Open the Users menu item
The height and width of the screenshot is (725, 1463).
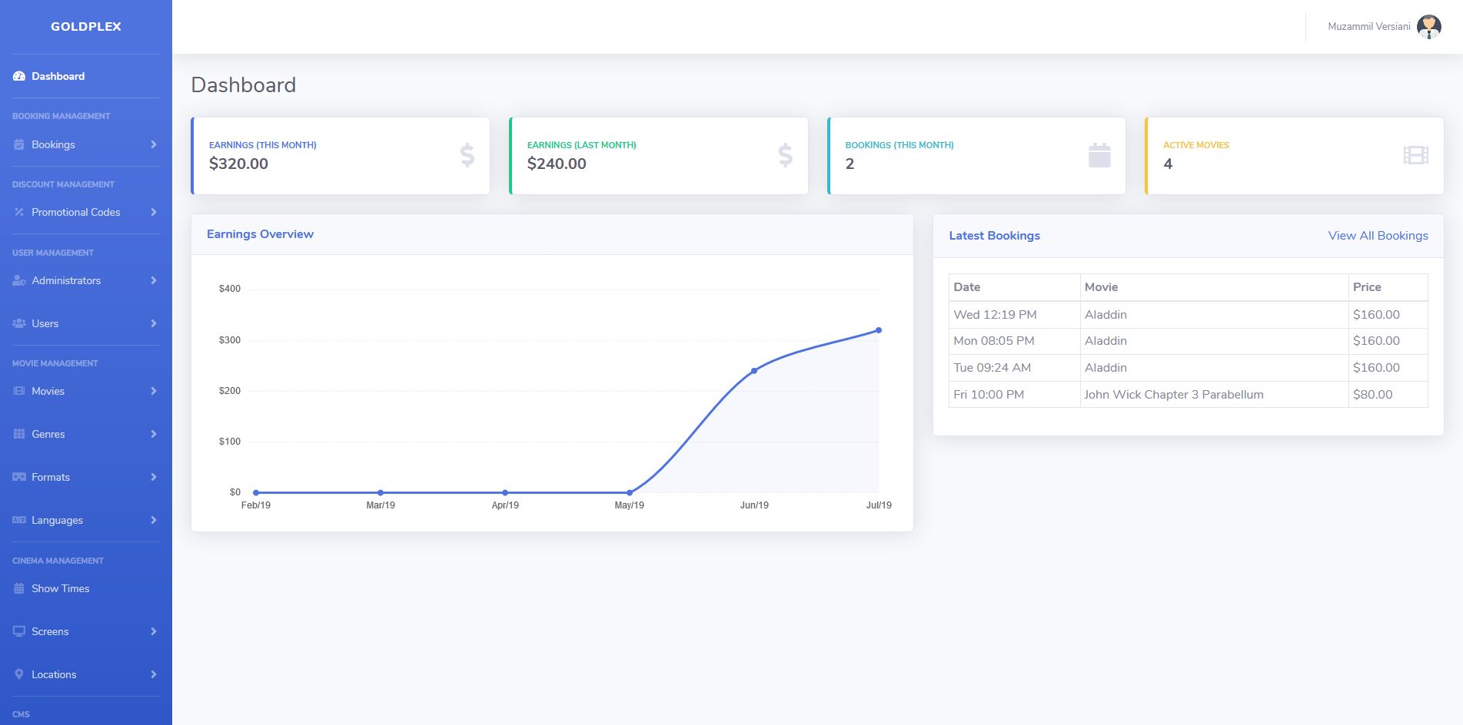(x=45, y=323)
